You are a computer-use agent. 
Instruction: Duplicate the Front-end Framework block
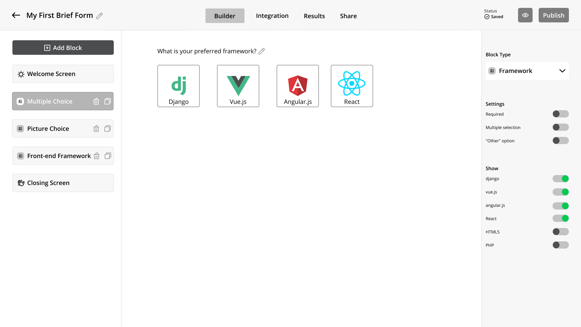108,156
